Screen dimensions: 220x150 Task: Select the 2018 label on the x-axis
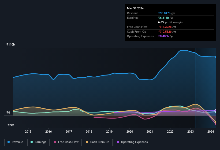[89, 132]
